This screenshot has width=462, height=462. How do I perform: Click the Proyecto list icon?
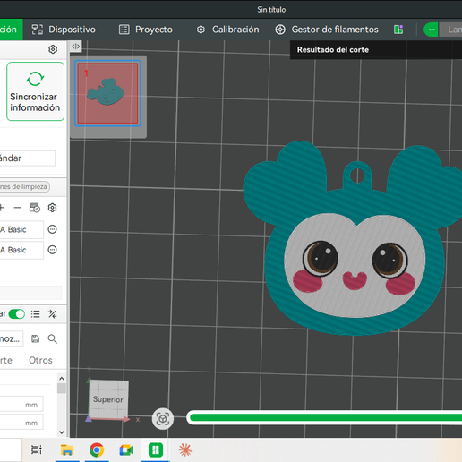124,30
